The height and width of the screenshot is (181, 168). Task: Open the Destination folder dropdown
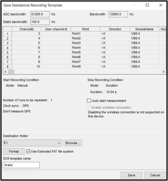click(32, 143)
